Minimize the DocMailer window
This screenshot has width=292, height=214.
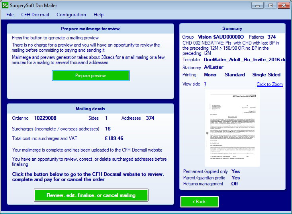257,6
